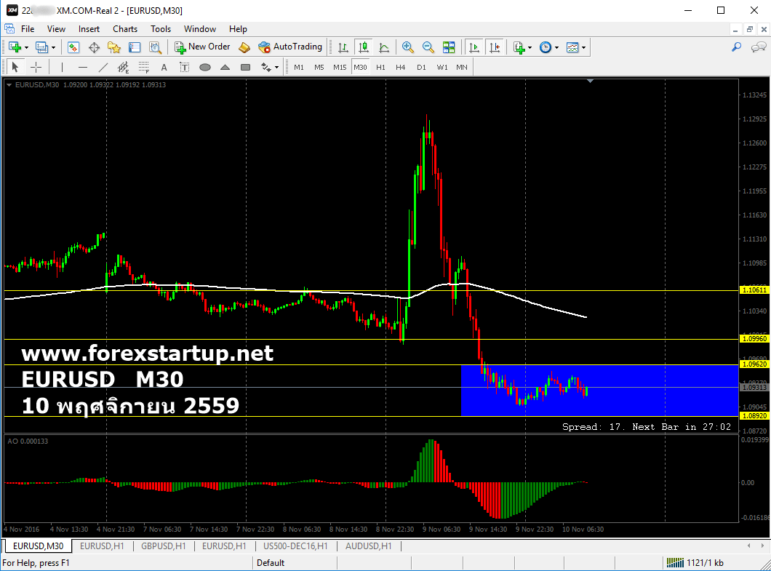Expand the Profiles dropdown arrow
This screenshot has height=571, width=771.
point(53,48)
